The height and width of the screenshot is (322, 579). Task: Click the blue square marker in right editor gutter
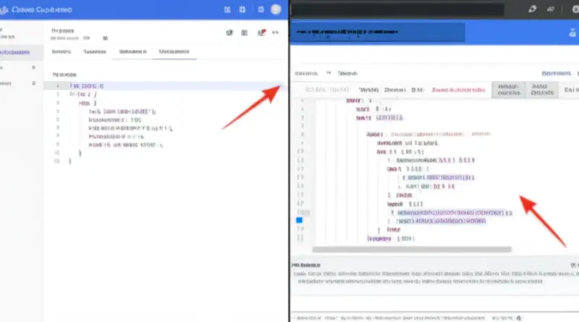click(x=299, y=221)
